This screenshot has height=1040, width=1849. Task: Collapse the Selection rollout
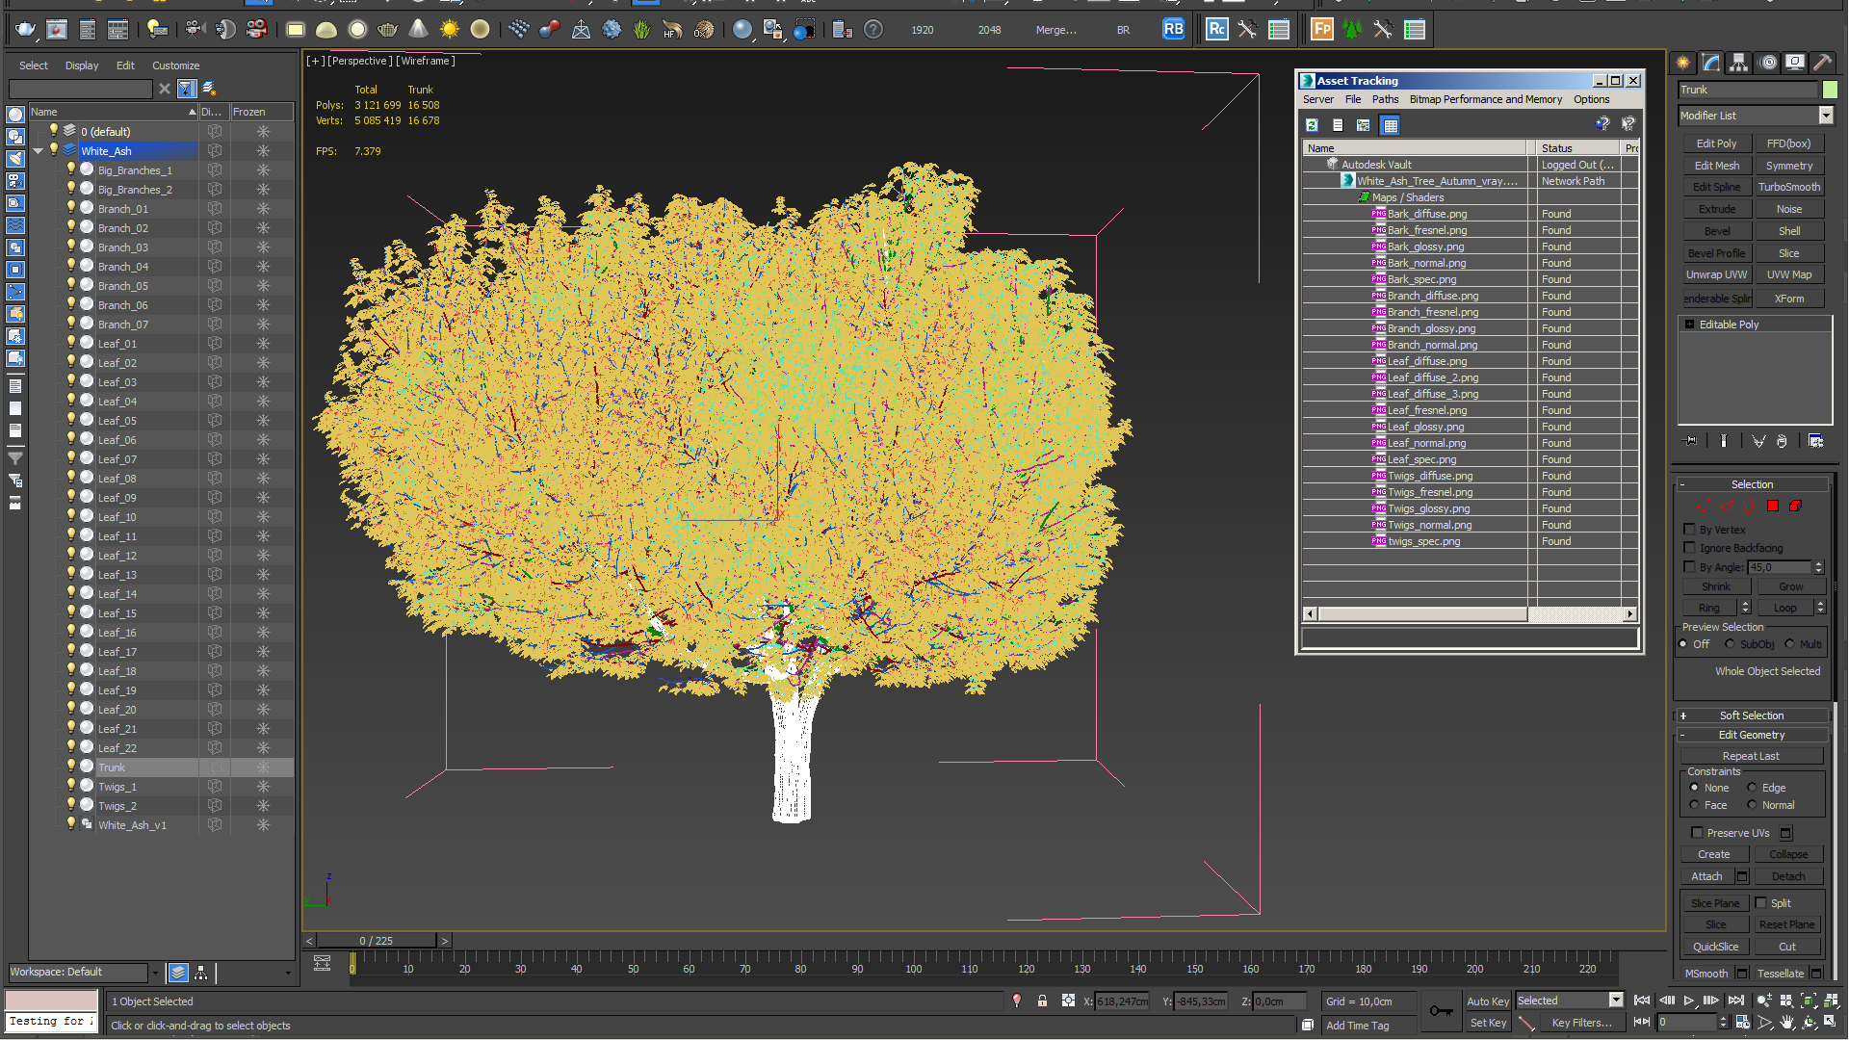[x=1753, y=484]
